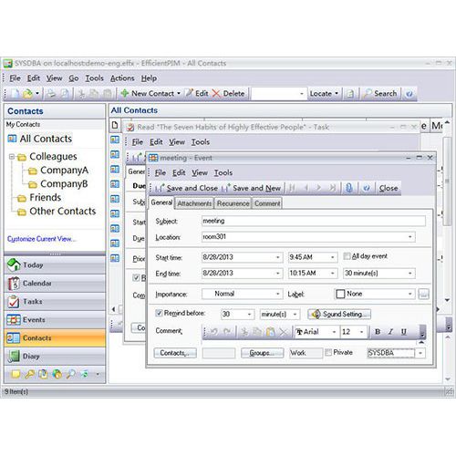Click the Bold formatting icon in comment toolbar

[378, 332]
